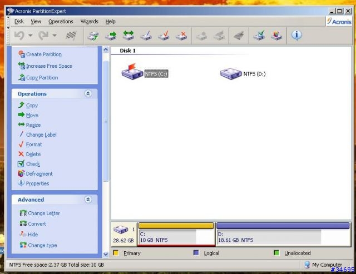Click the Redo toolbar icon
This screenshot has height=274, width=356.
(43, 36)
